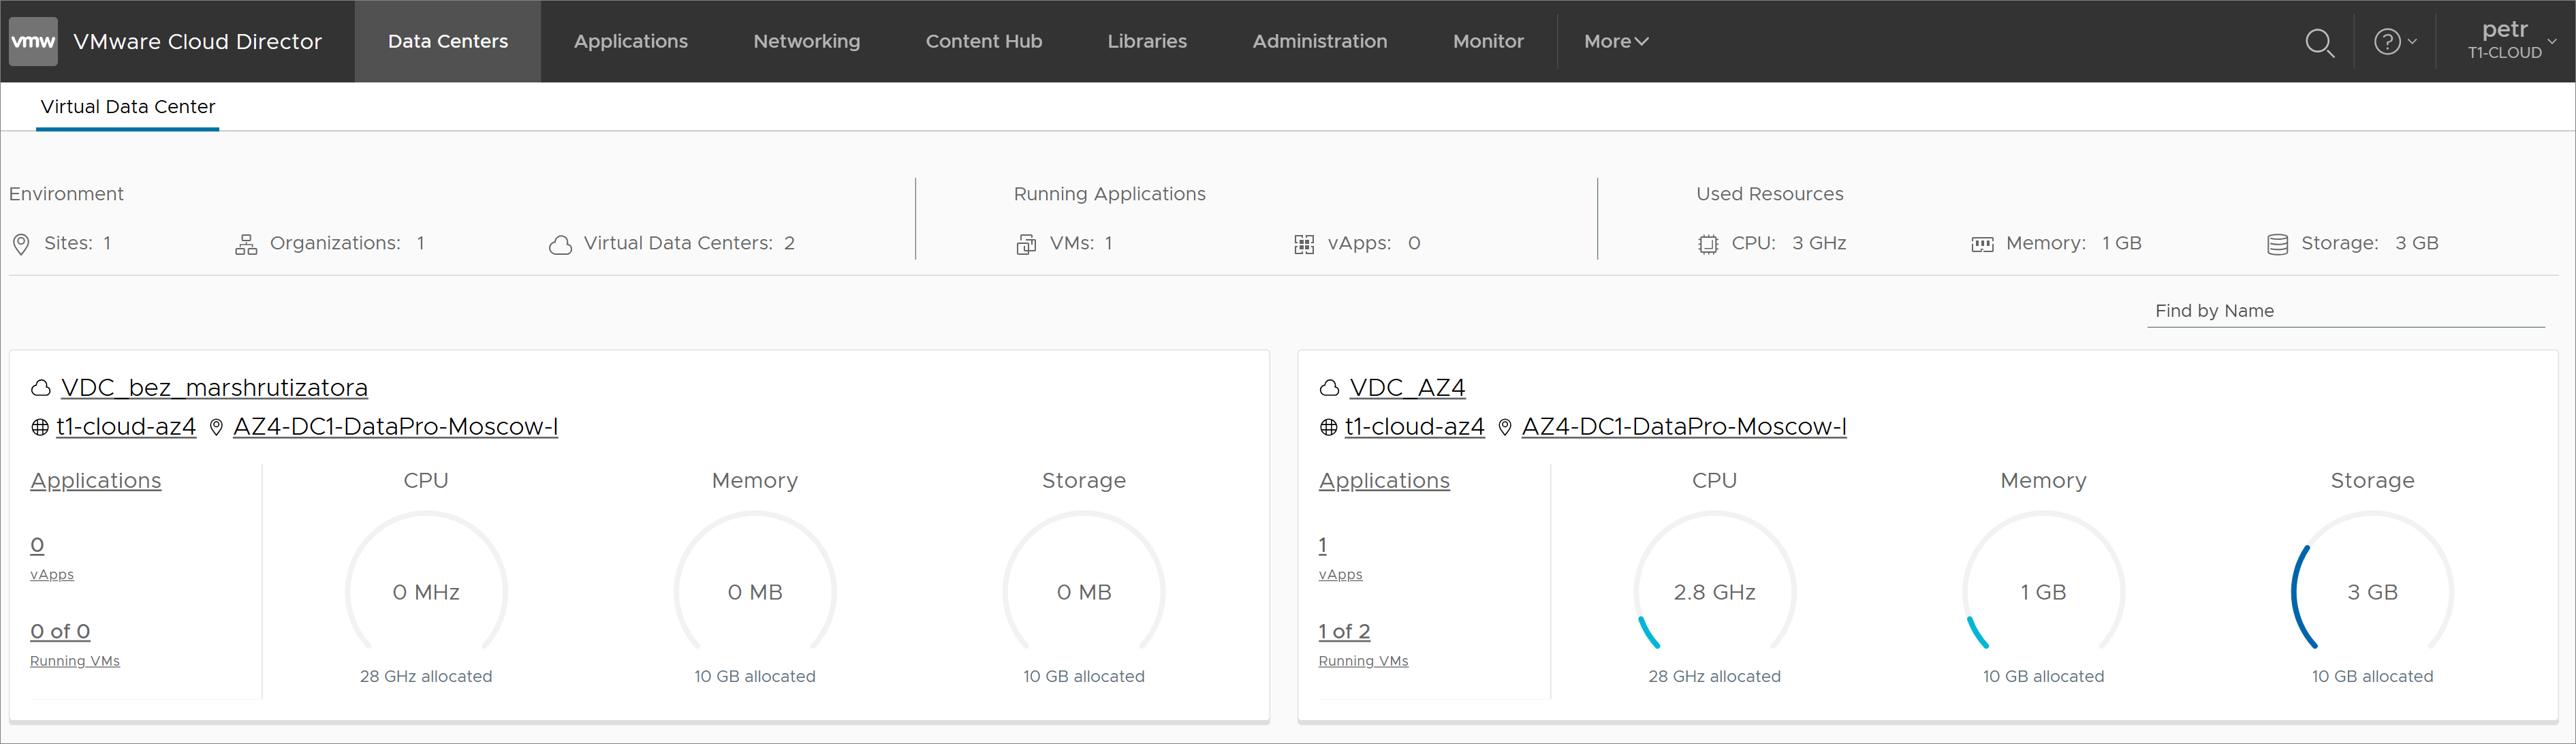The image size is (2576, 744).
Task: Click location pin in VDC_AZ4 card
Action: click(1504, 428)
